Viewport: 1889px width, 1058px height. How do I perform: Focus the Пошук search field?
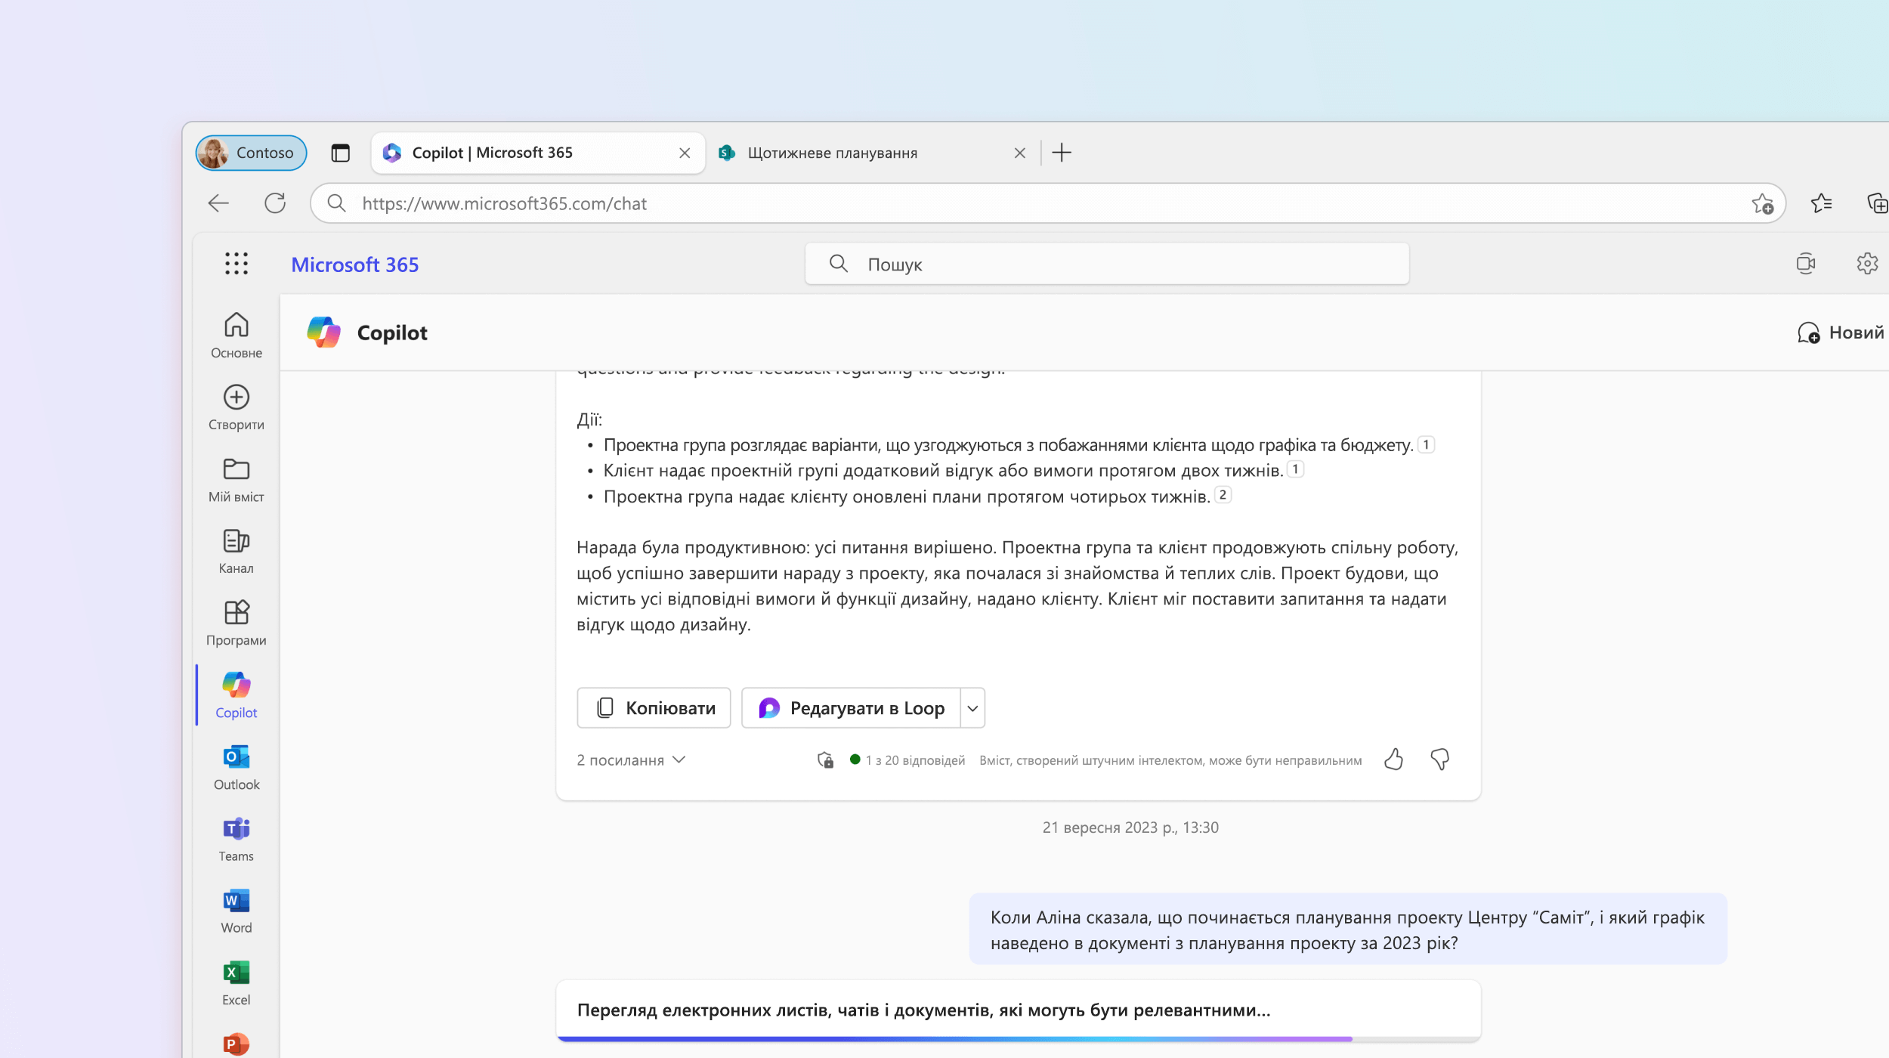point(1107,264)
